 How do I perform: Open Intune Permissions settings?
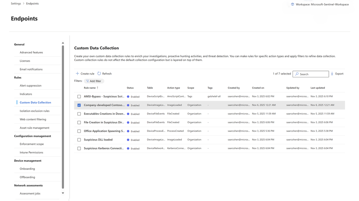click(x=31, y=152)
